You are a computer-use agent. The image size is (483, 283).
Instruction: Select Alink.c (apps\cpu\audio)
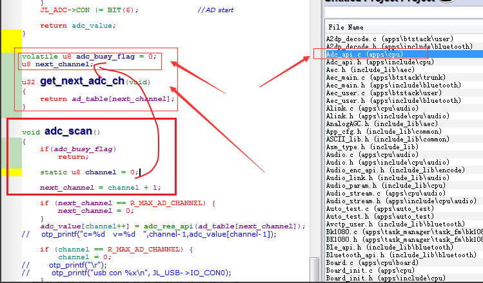(x=372, y=108)
